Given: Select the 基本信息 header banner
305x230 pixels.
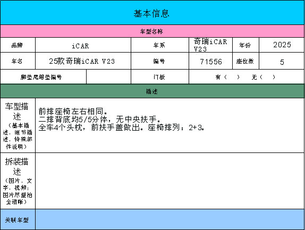Looking at the screenshot, I should [x=152, y=12].
